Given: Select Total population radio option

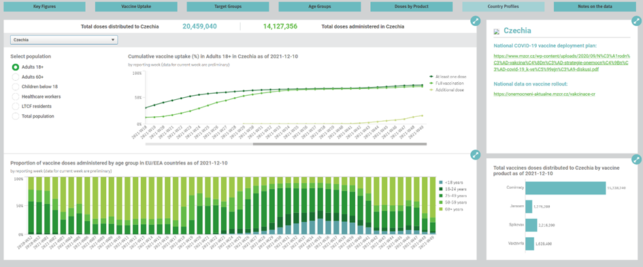Looking at the screenshot, I should click(x=16, y=116).
